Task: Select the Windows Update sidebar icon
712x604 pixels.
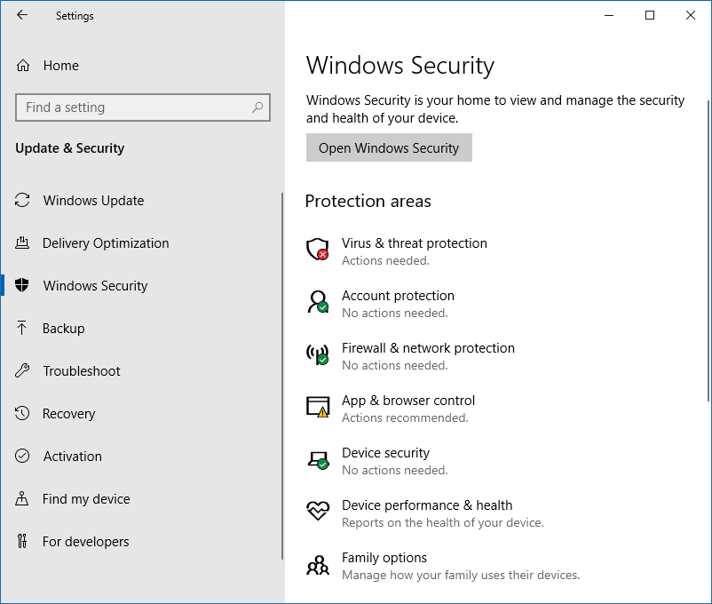Action: 93,200
